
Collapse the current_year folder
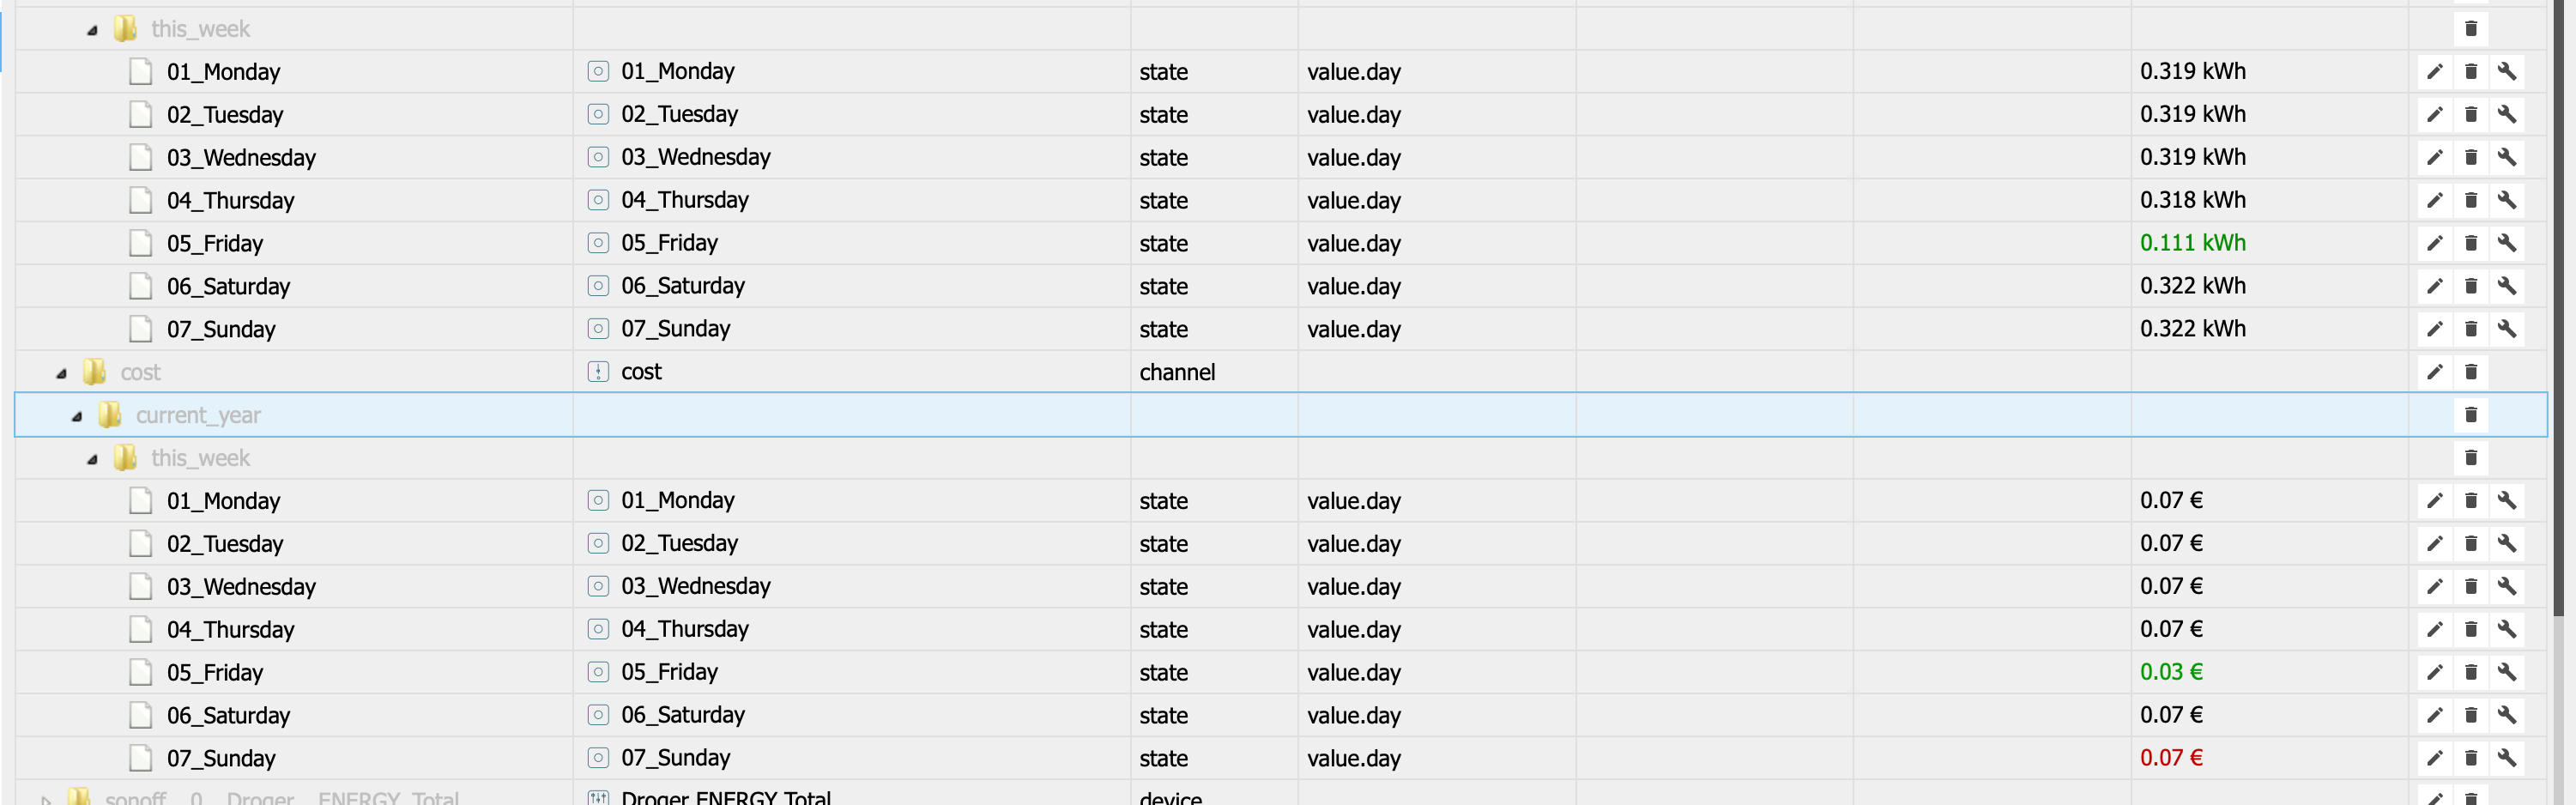77,416
